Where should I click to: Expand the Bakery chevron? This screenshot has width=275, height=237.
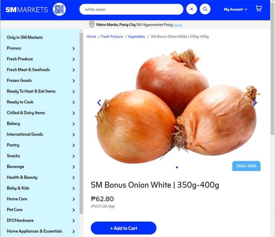tap(74, 124)
